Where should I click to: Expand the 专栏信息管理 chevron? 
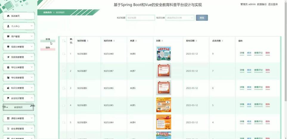click(x=32, y=77)
